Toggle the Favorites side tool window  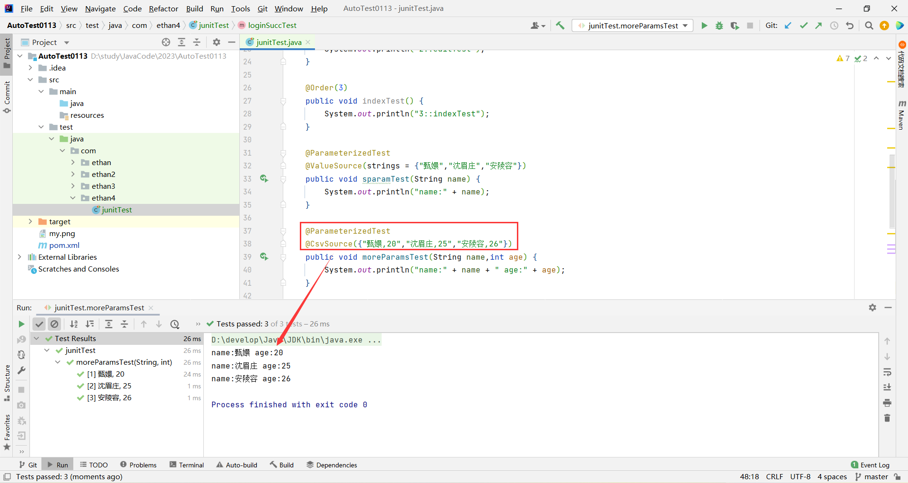point(7,432)
